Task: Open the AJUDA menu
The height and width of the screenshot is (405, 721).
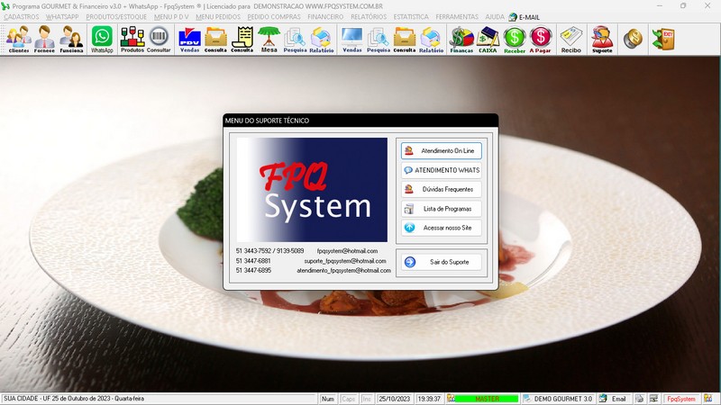Action: pyautogui.click(x=494, y=16)
